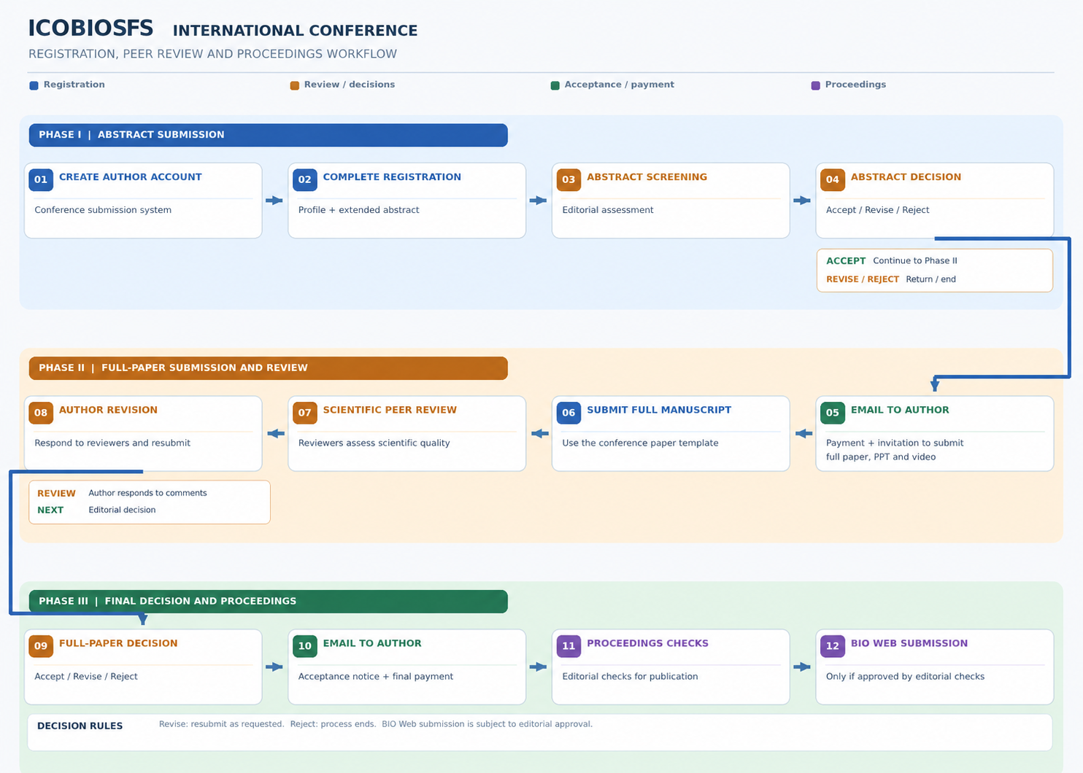Click the purple 11 step badge
1083x773 pixels.
tap(569, 646)
